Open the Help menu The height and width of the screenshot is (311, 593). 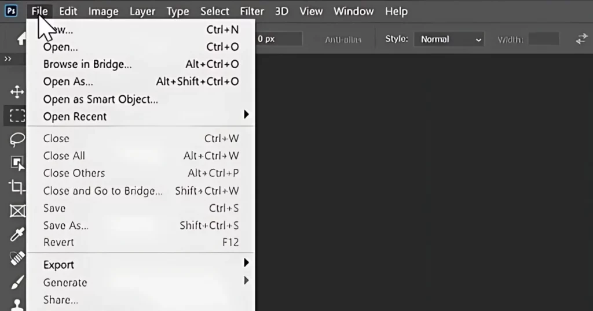(x=396, y=12)
